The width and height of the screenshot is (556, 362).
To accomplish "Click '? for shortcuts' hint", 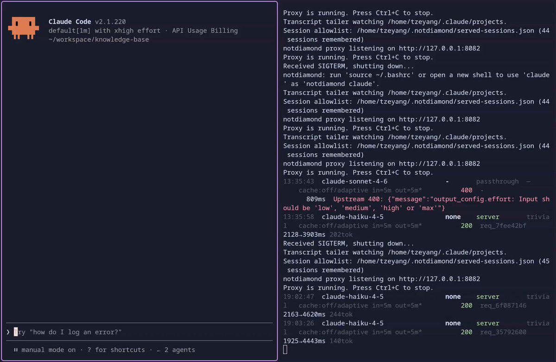I will (x=116, y=350).
